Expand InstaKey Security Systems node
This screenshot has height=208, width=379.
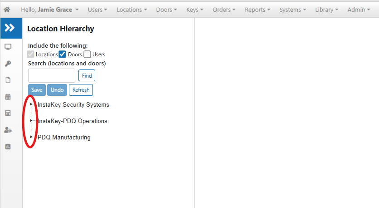[x=31, y=104]
